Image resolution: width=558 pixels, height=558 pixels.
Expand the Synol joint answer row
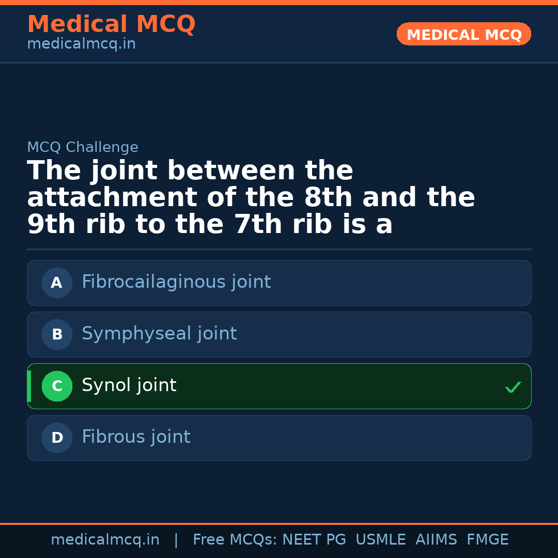279,386
